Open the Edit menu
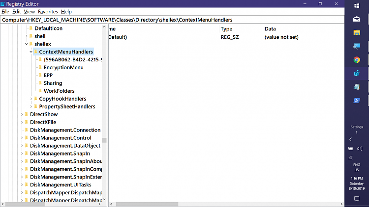 16,11
